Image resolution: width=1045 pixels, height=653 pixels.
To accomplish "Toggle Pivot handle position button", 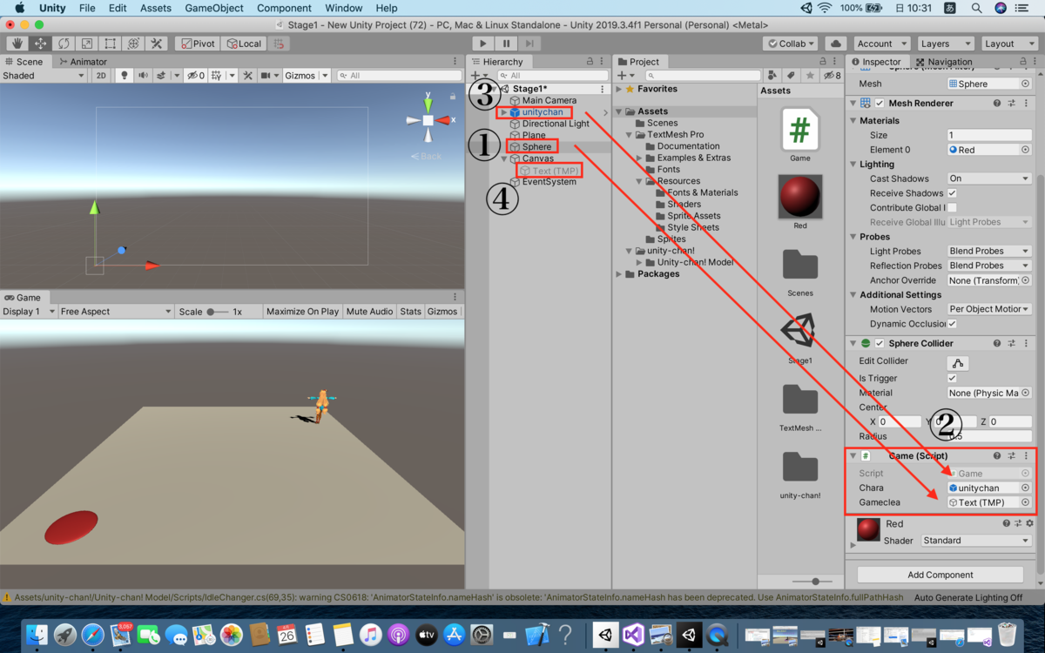I will pyautogui.click(x=197, y=44).
